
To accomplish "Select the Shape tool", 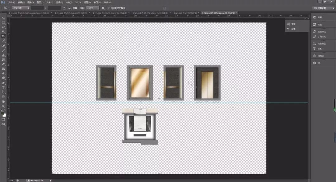I will point(3,97).
